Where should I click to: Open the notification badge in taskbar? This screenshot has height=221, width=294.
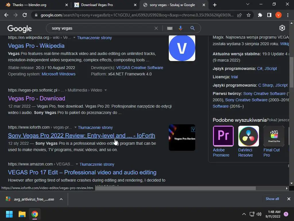click(x=286, y=214)
